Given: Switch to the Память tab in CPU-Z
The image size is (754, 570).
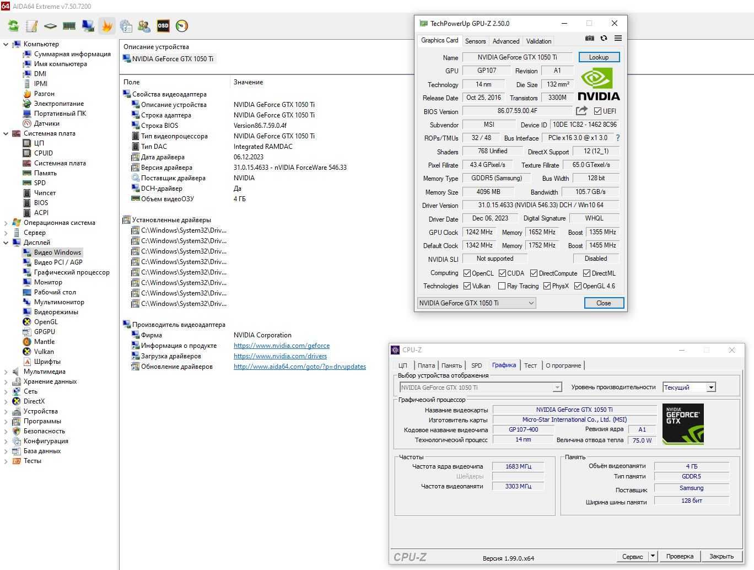Looking at the screenshot, I should 451,365.
